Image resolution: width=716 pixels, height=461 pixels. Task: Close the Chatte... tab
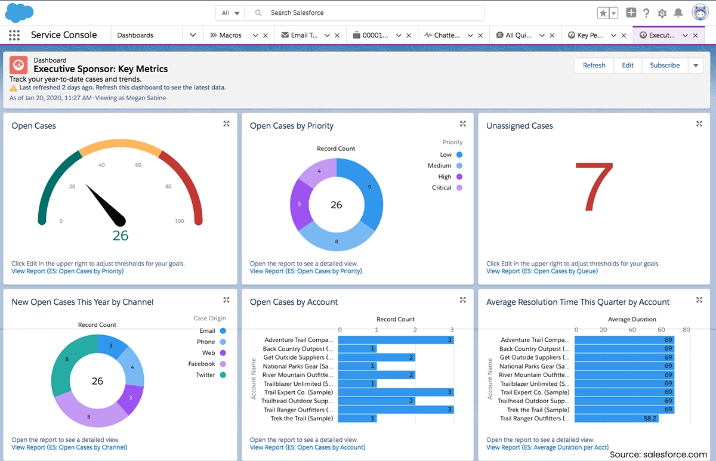click(480, 35)
